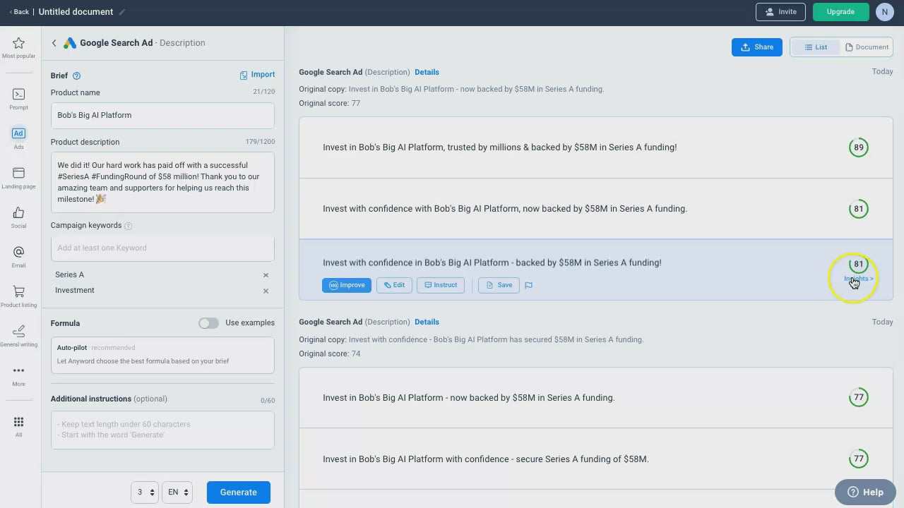The height and width of the screenshot is (508, 904).
Task: Focus the Product description text area
Action: tap(162, 182)
